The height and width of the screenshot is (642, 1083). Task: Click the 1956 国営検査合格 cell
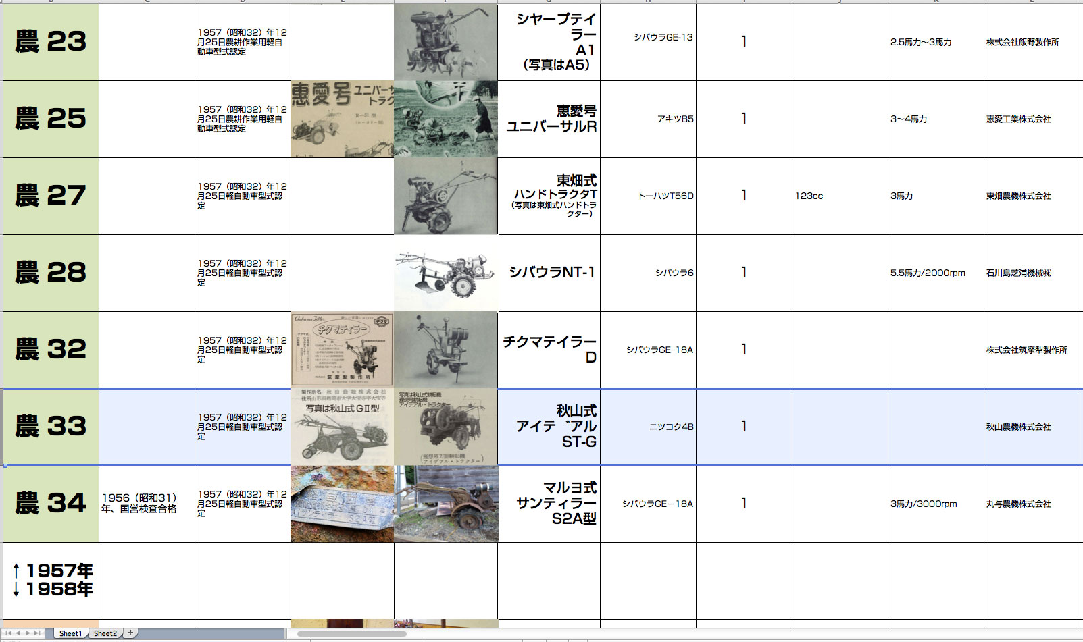coord(147,504)
